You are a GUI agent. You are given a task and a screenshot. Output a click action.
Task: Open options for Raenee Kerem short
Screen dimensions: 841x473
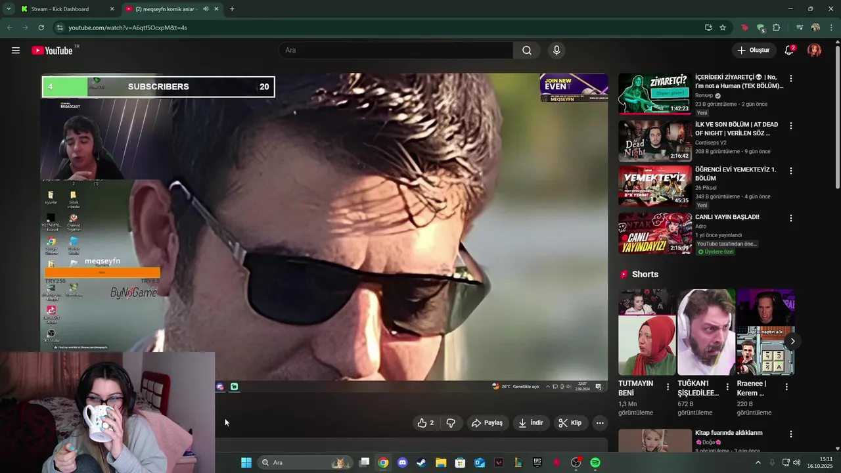[786, 387]
